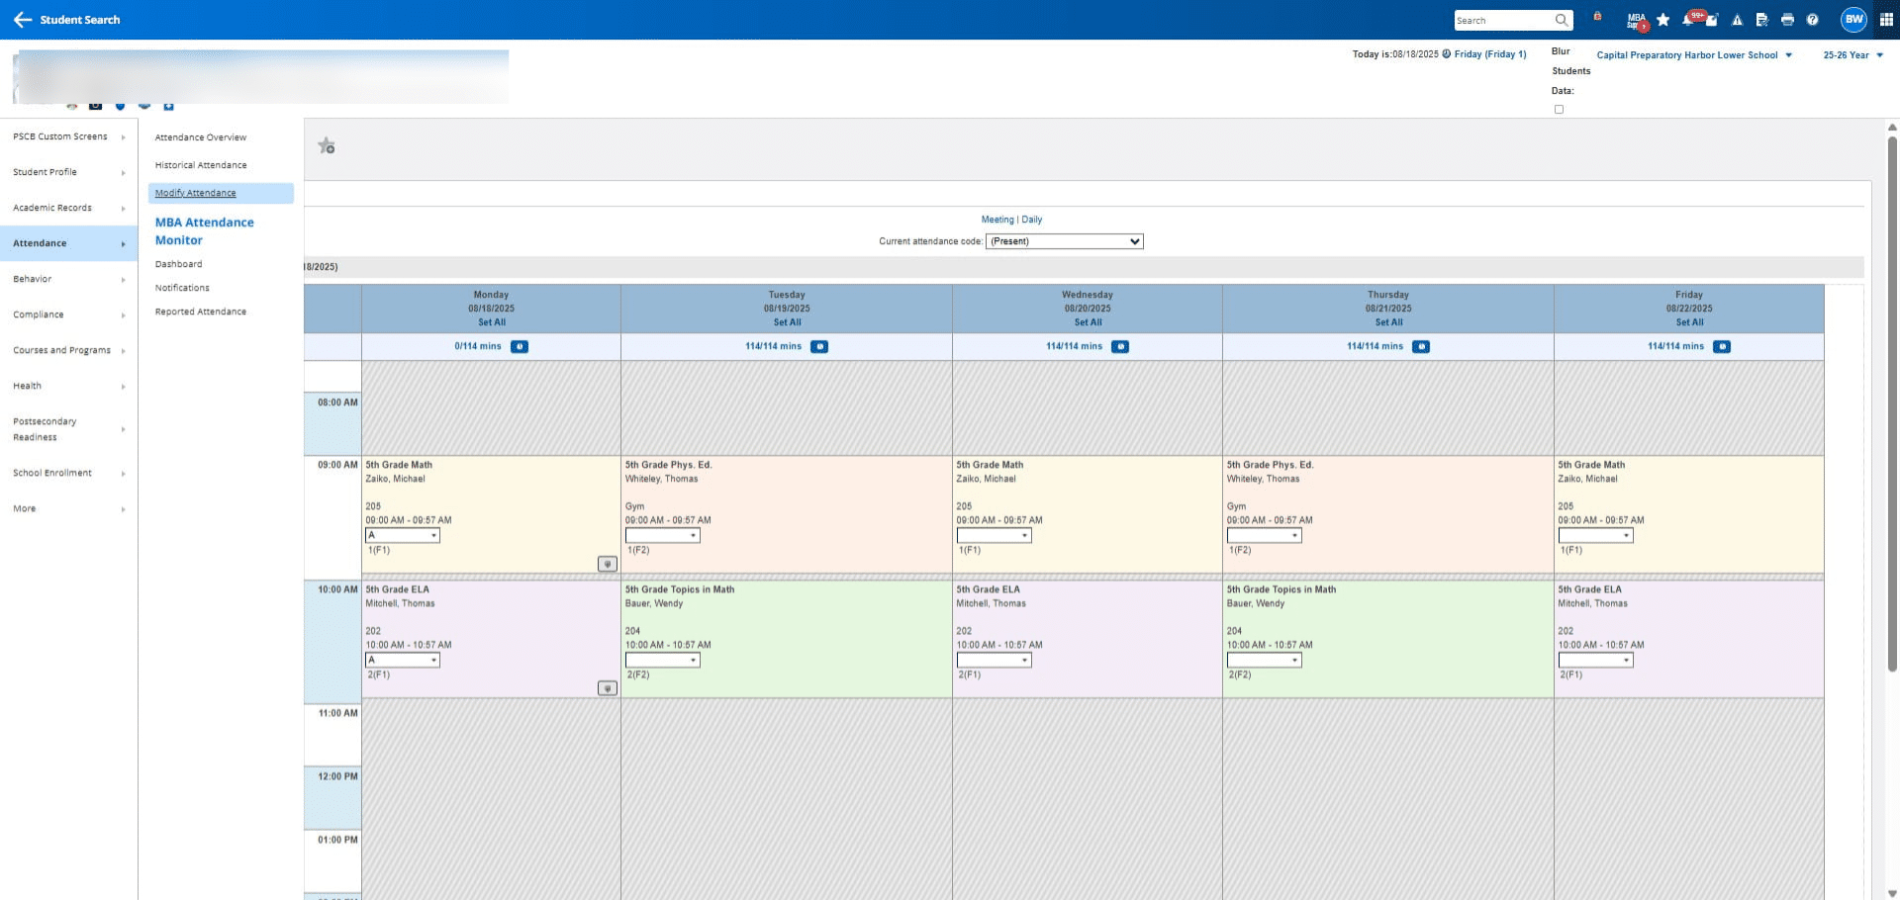This screenshot has height=900, width=1900.
Task: Open the MBA Support icon in the header
Action: click(x=1637, y=20)
